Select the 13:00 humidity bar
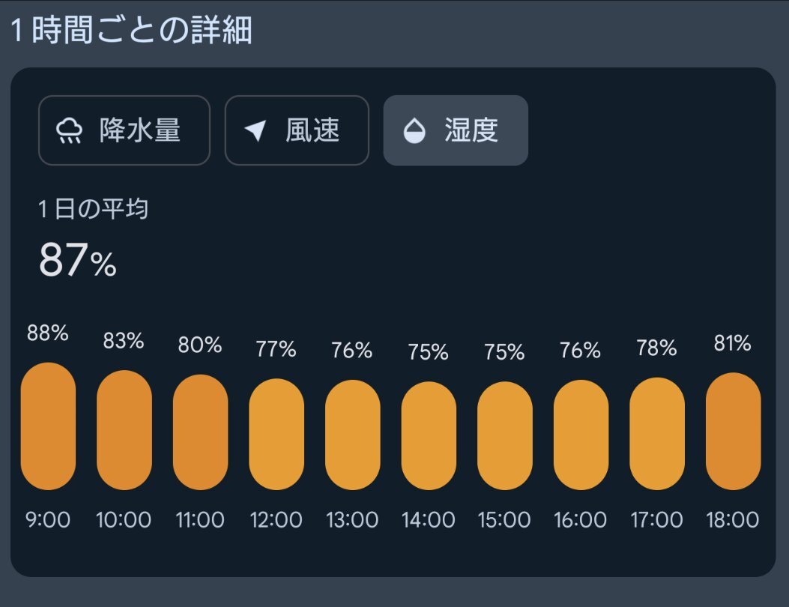789x607 pixels. [353, 435]
